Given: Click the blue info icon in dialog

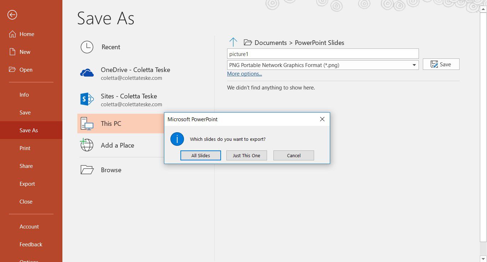Looking at the screenshot, I should (177, 139).
